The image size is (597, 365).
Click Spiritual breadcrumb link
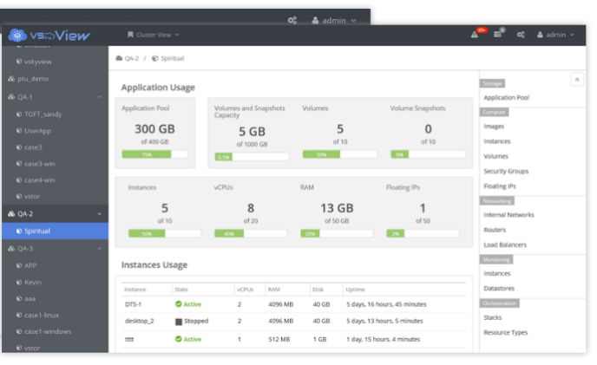(x=172, y=58)
